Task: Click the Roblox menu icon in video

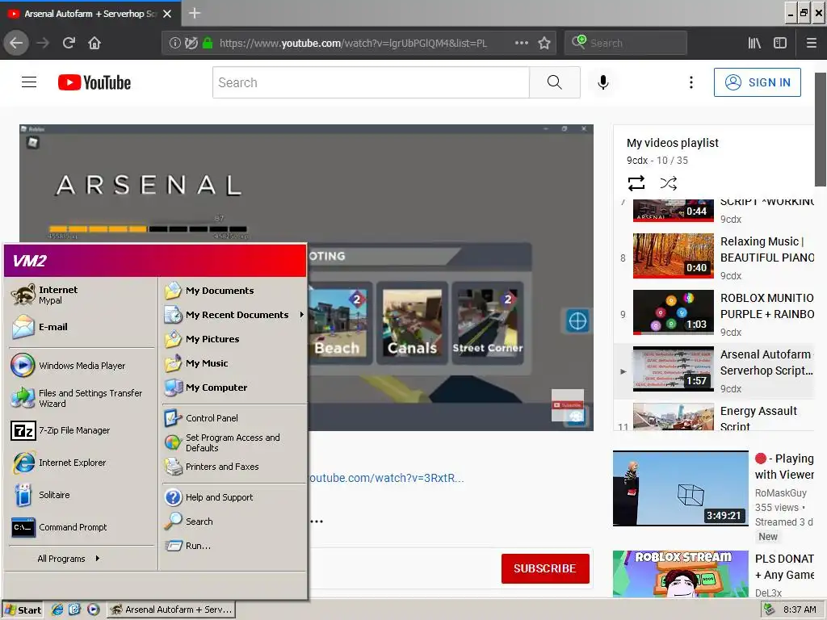Action: tap(32, 142)
